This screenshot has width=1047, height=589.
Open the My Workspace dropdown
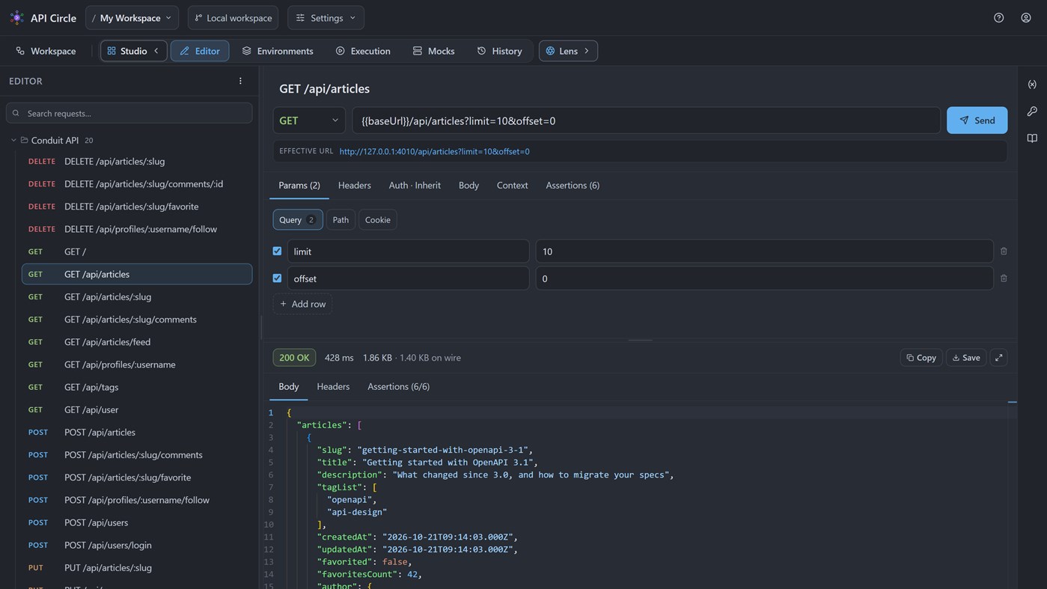point(132,17)
